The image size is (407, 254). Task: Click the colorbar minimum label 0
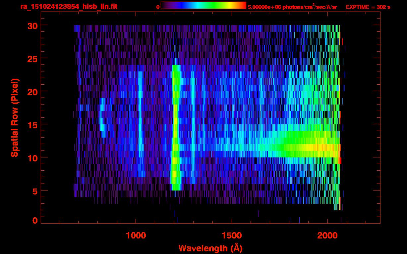[x=158, y=7]
